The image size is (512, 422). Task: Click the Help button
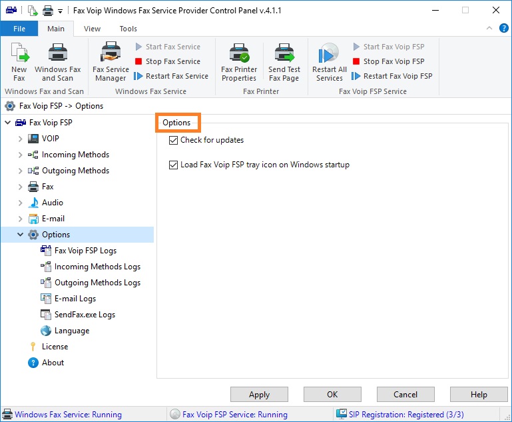(x=479, y=395)
